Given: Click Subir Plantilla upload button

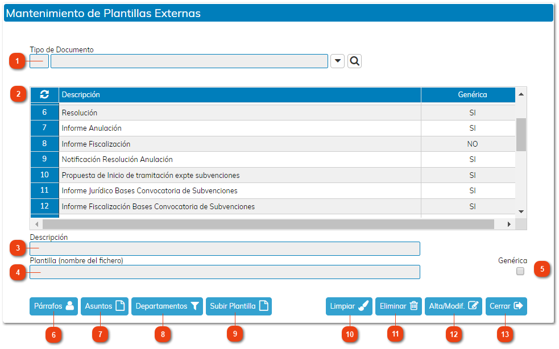Looking at the screenshot, I should coord(238,306).
